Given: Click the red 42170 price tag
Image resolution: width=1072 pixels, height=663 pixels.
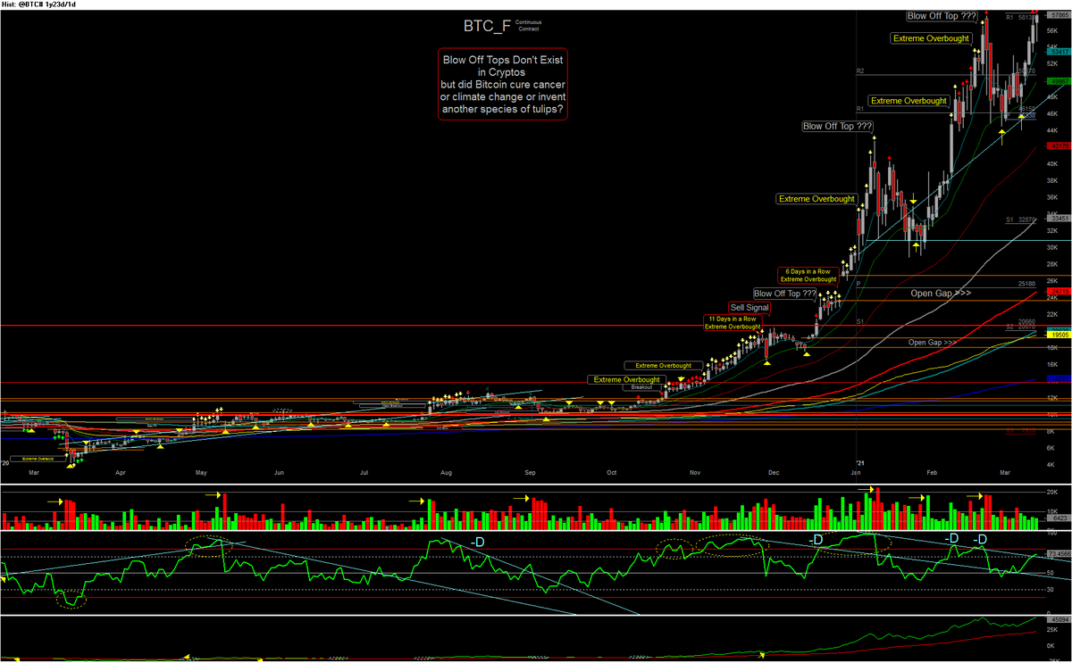Looking at the screenshot, I should [x=1060, y=145].
